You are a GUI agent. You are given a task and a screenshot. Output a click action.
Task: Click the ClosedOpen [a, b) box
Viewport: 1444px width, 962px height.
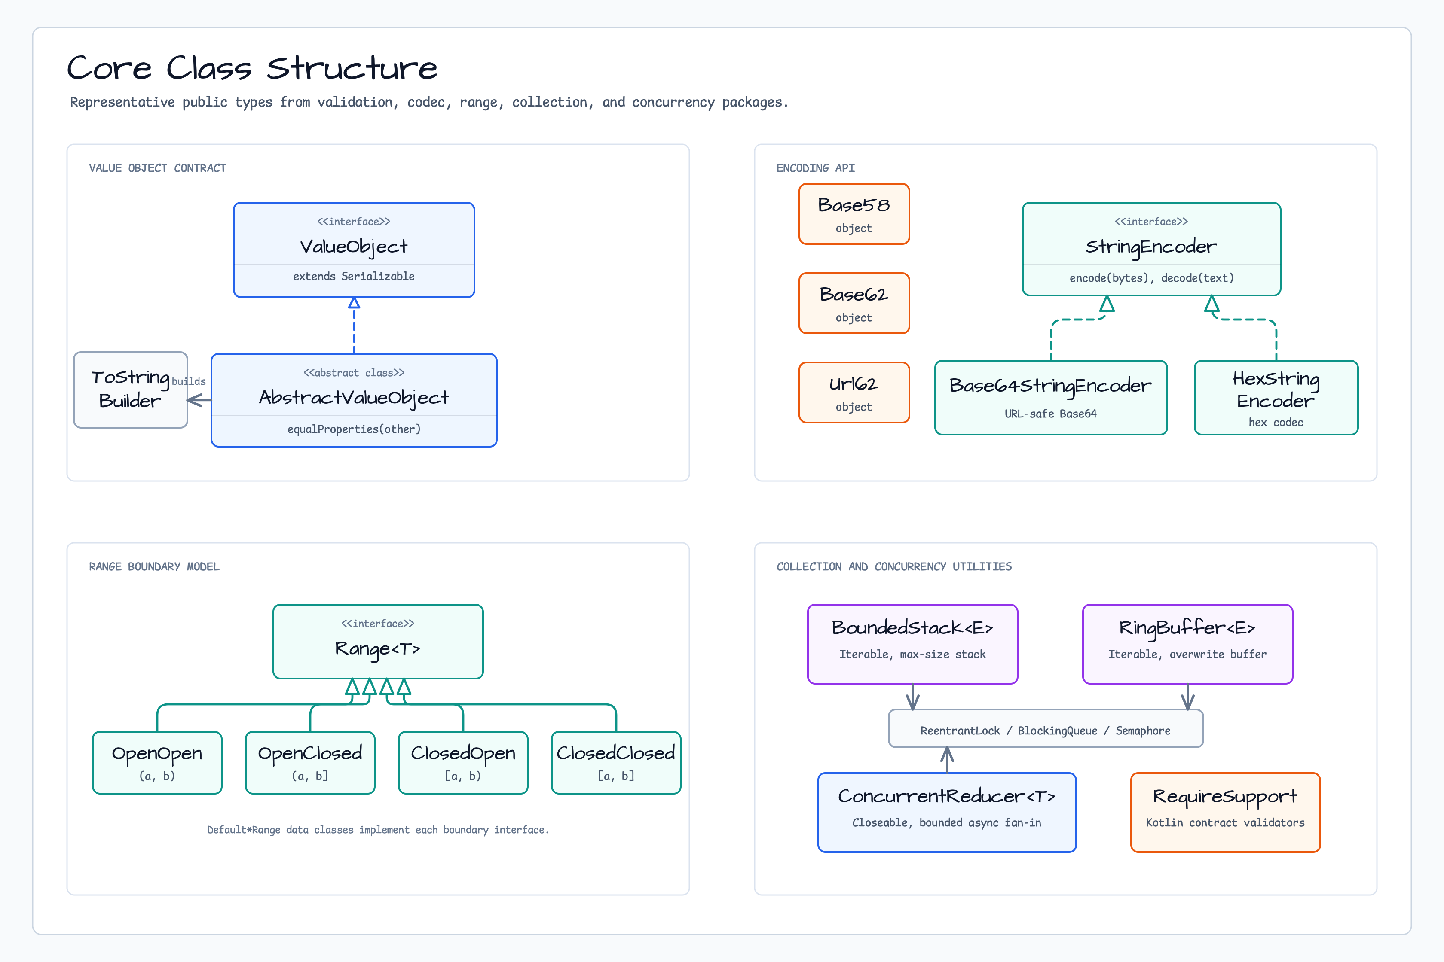click(463, 762)
